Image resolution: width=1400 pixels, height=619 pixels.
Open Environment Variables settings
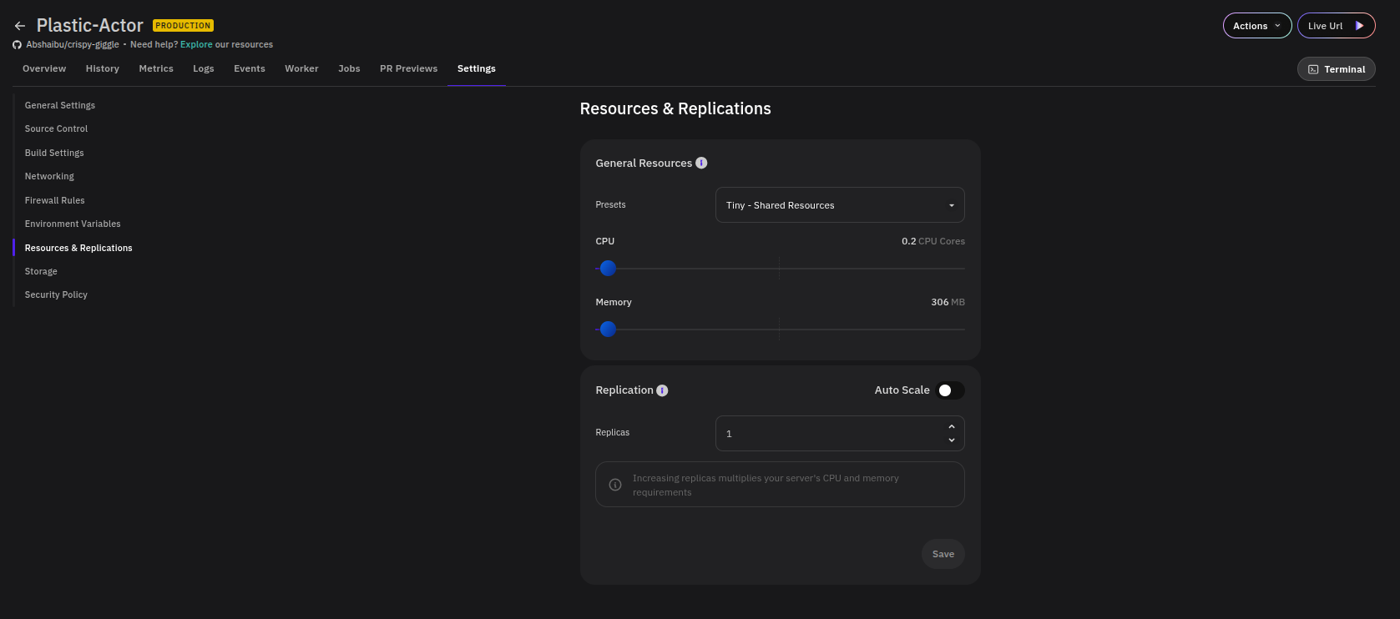click(73, 224)
